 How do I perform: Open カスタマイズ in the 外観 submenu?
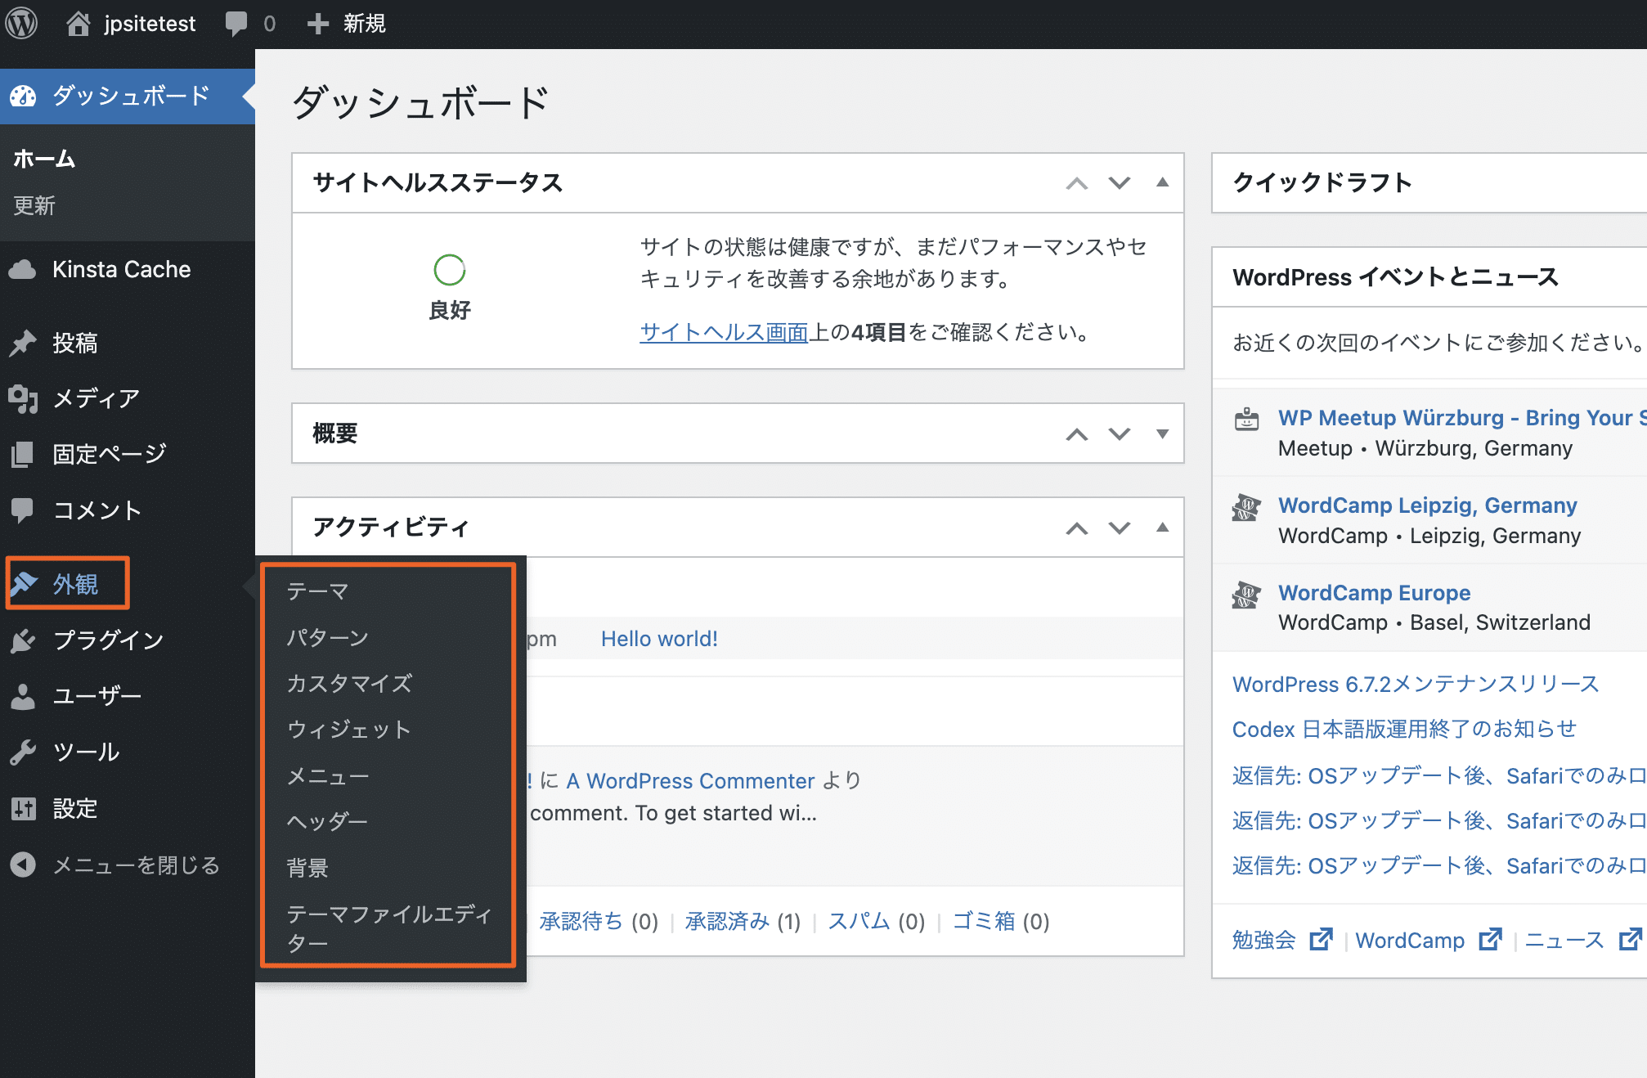click(x=349, y=683)
